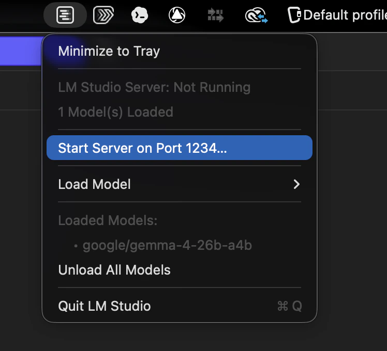387x351 pixels.
Task: Click the 1 Model(s) Loaded text
Action: tap(115, 112)
